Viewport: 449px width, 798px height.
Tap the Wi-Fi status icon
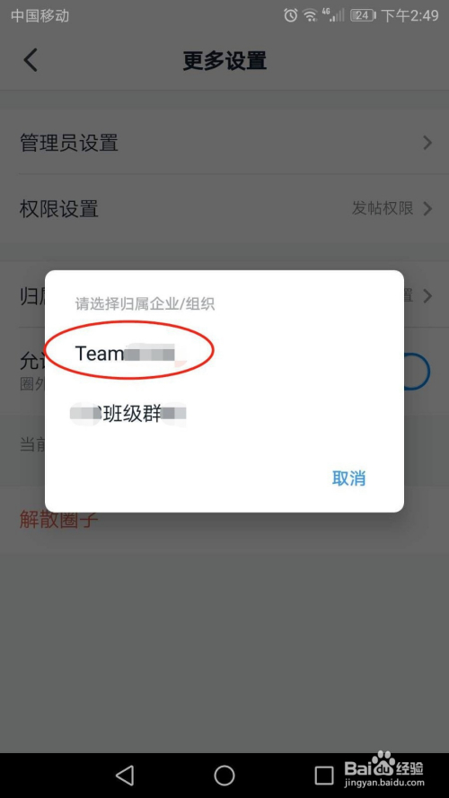tap(310, 15)
